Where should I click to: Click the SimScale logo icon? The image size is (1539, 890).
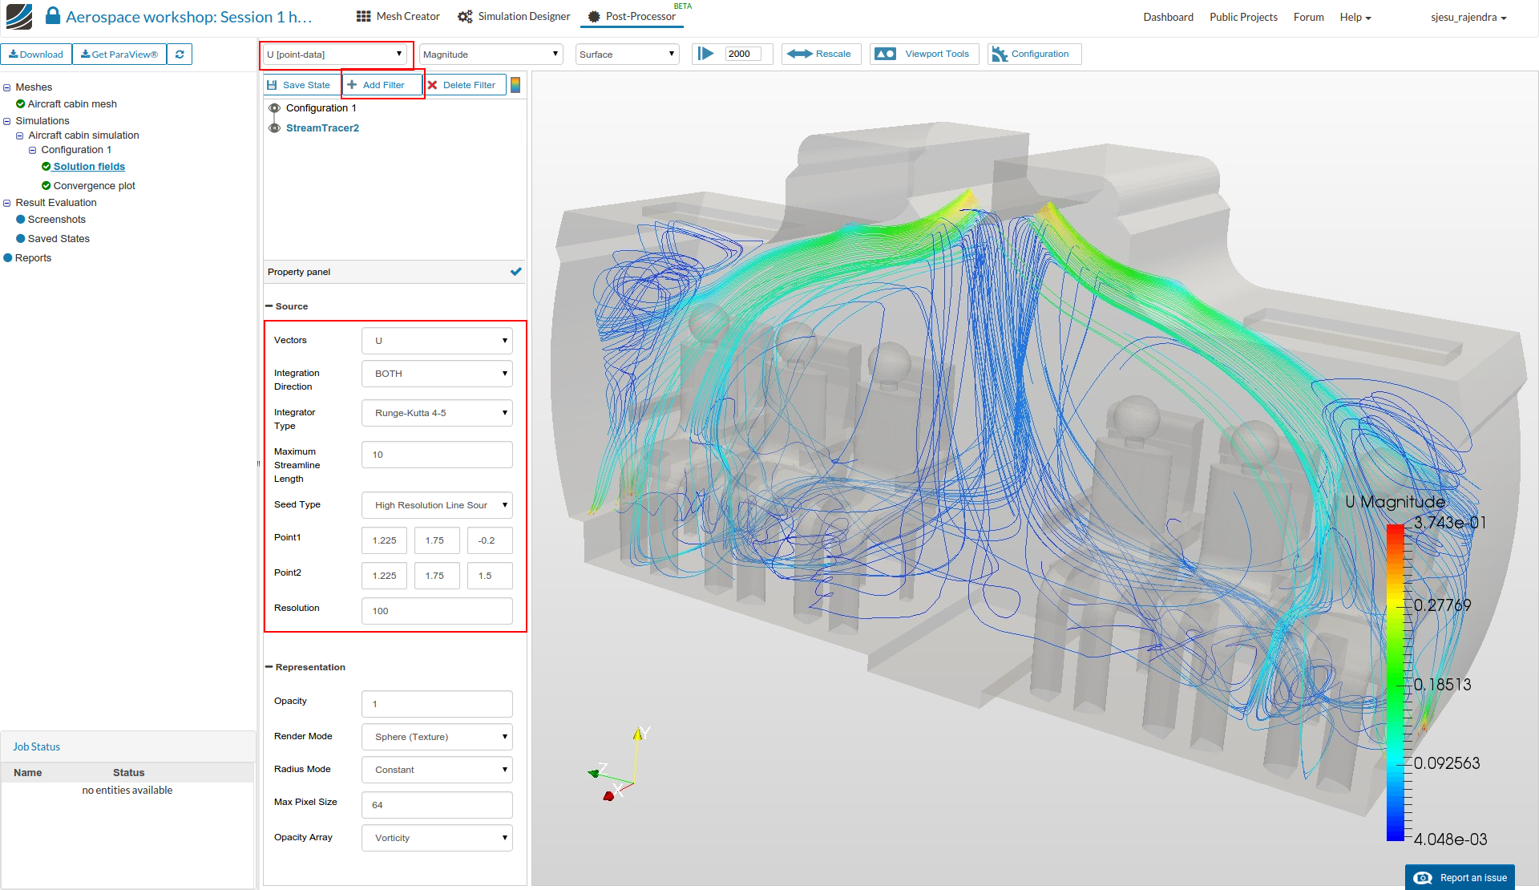(x=18, y=16)
